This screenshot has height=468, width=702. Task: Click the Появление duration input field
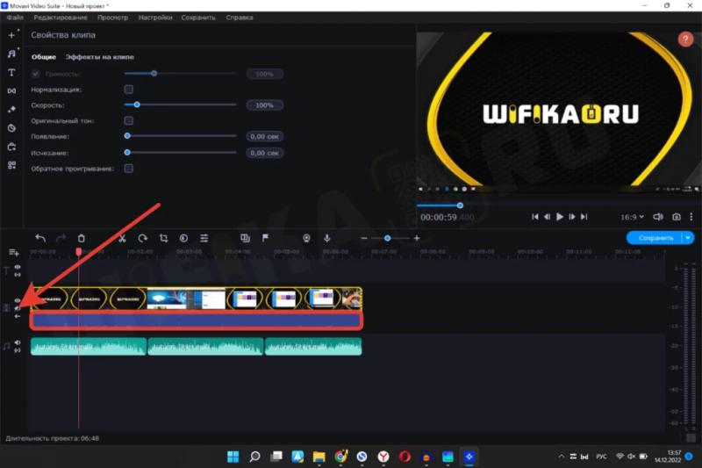(x=264, y=136)
